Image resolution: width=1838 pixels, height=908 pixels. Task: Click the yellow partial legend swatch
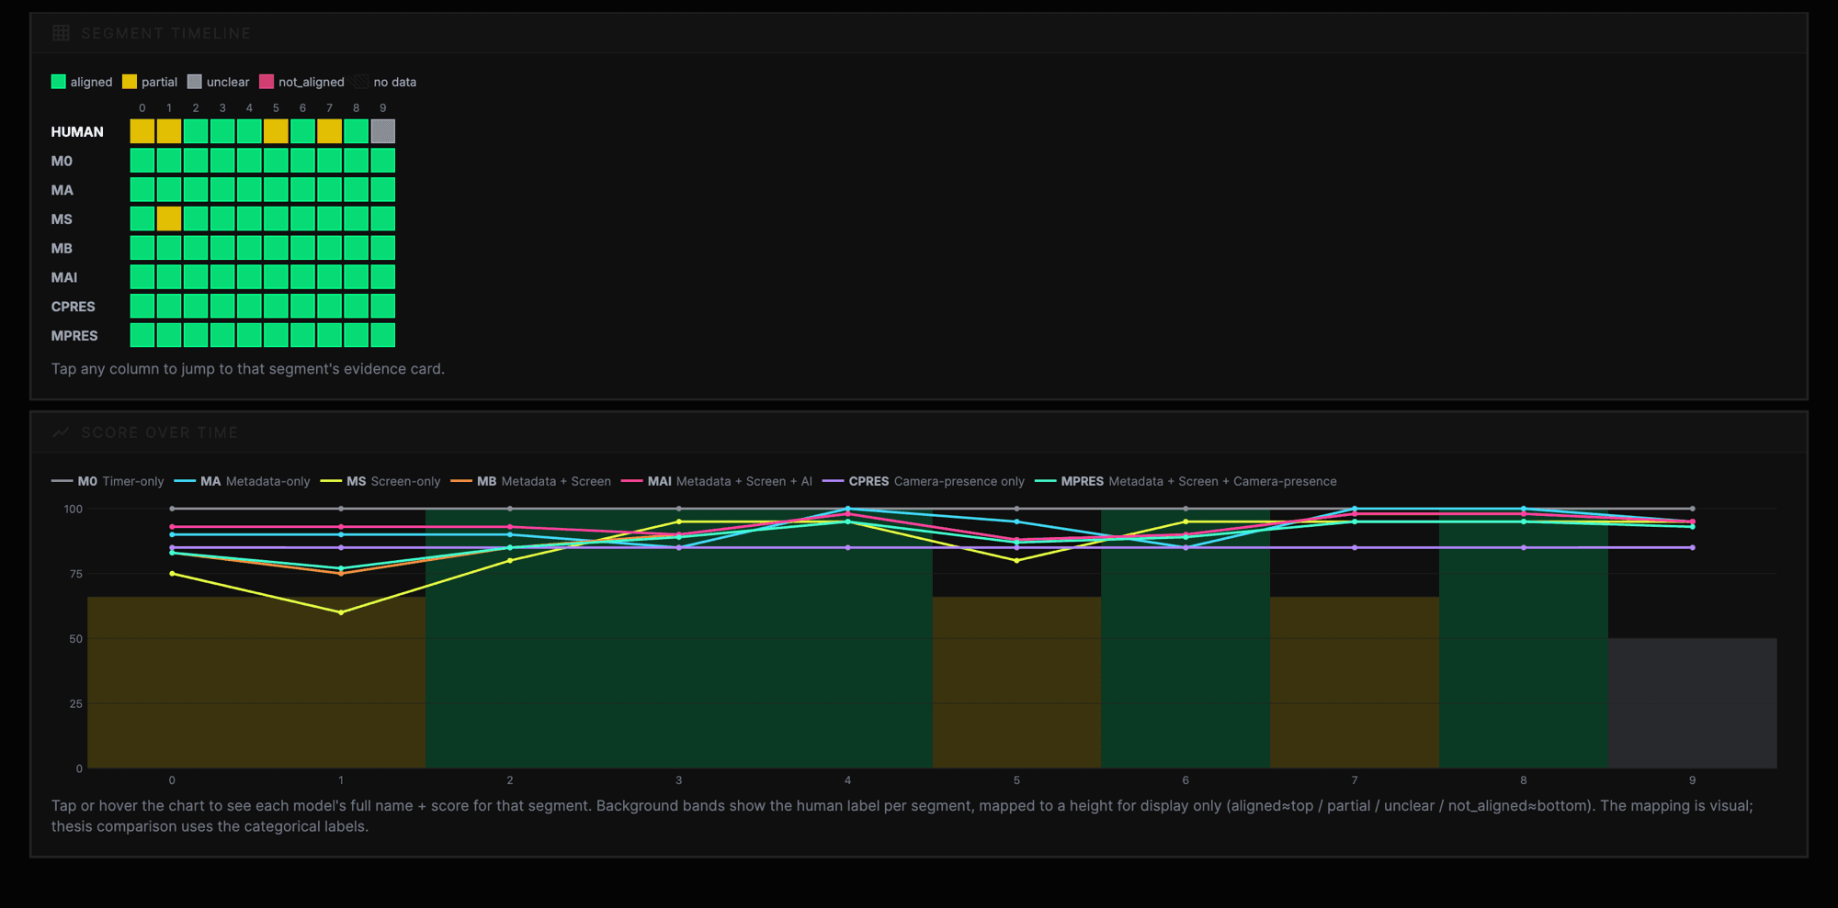coord(130,82)
